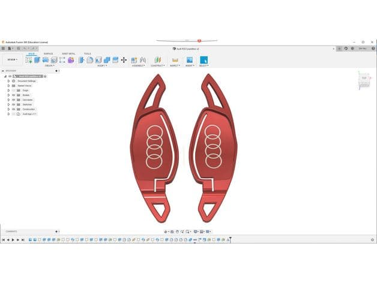This screenshot has height=283, width=377.
Task: Open Display Settings monitor icon
Action: click(196, 232)
